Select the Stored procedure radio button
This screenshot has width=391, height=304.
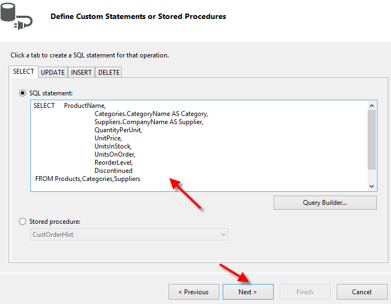[22, 221]
